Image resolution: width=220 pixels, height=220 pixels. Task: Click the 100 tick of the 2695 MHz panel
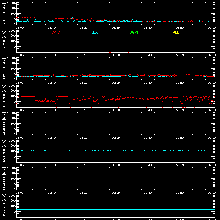click(x=13, y=124)
